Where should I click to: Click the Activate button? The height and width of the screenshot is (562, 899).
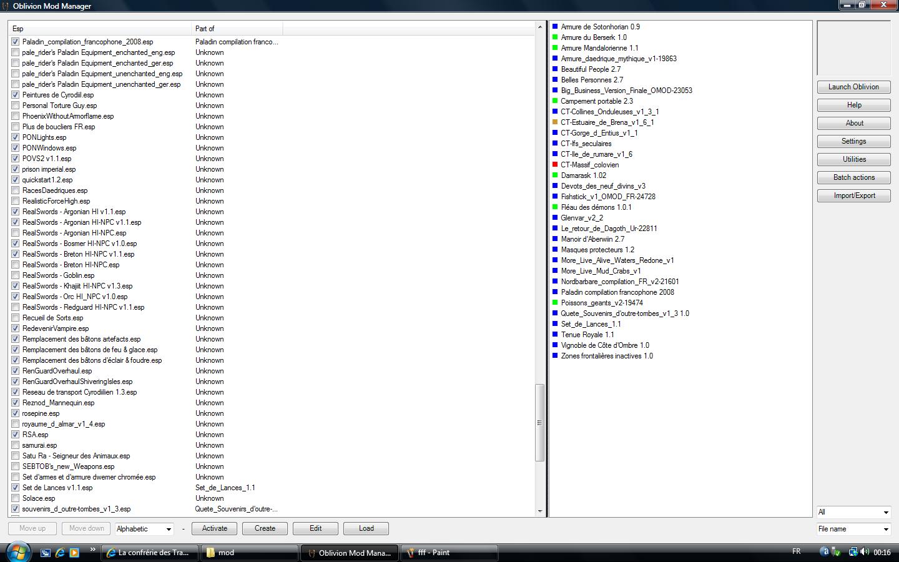[215, 529]
